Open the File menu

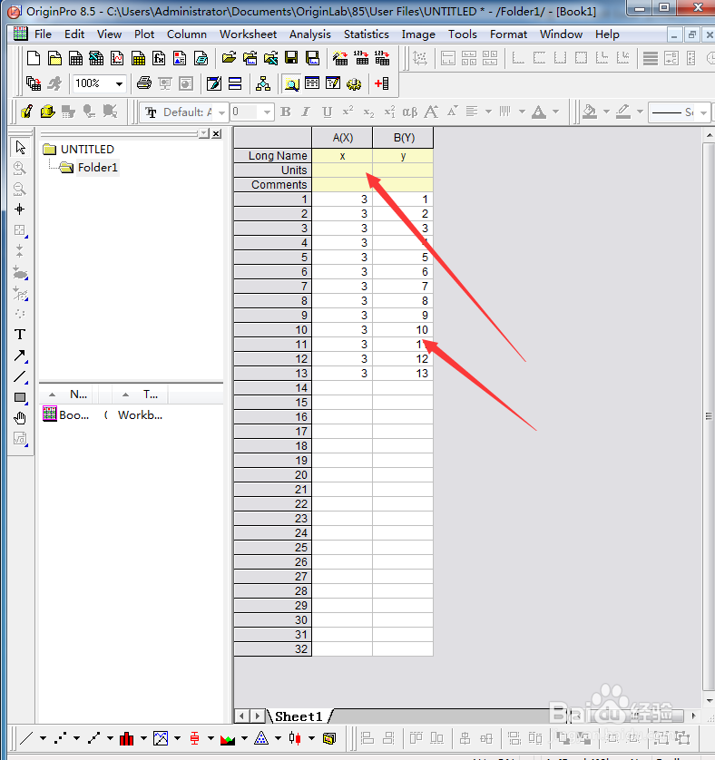[x=43, y=34]
